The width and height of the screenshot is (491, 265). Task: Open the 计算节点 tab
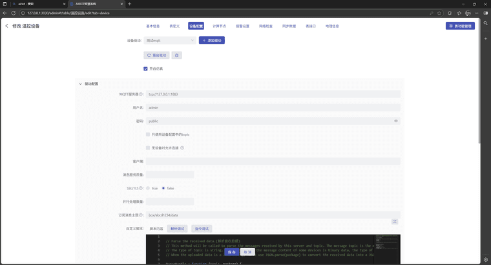click(x=219, y=26)
